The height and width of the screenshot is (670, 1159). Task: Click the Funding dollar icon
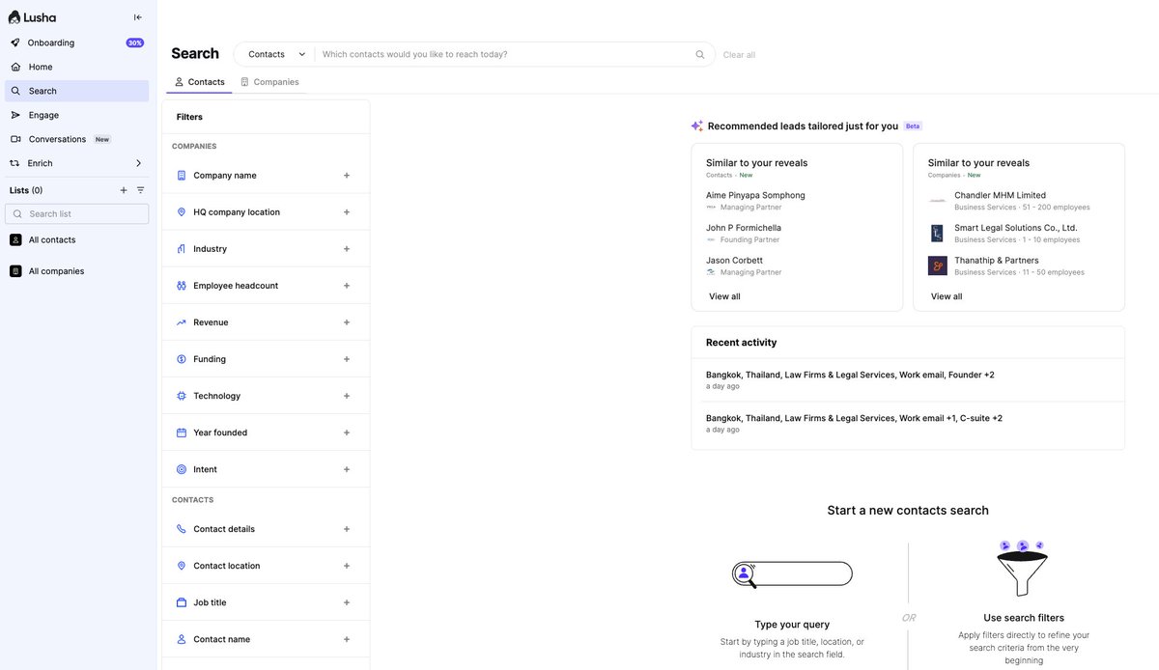[x=182, y=359]
